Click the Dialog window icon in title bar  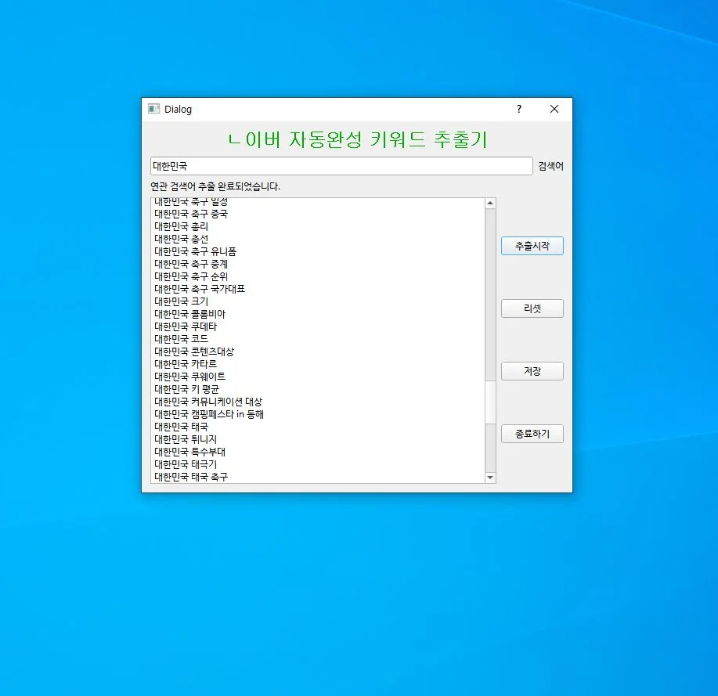coord(153,109)
